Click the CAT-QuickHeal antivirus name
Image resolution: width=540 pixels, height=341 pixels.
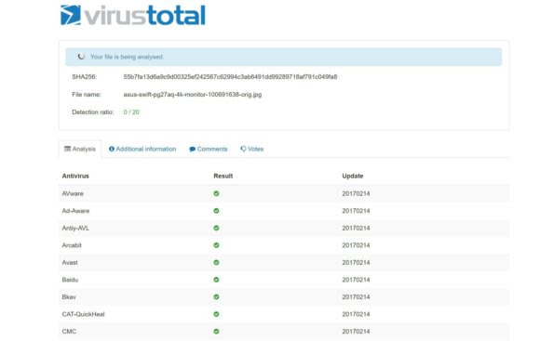[x=83, y=314]
